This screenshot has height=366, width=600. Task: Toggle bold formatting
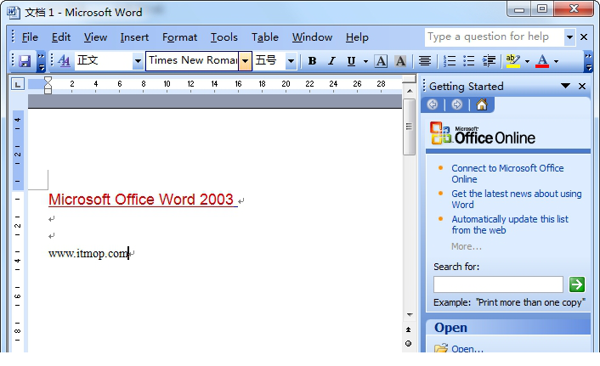pos(312,61)
